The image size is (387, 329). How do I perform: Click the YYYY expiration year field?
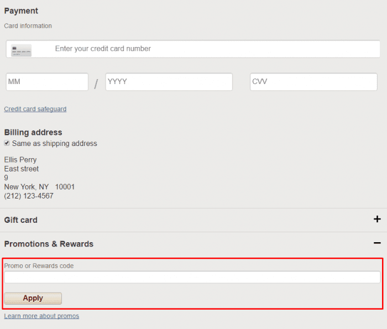(169, 82)
